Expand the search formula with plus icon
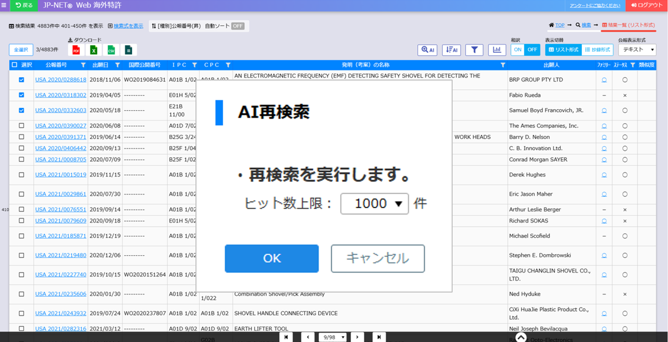668x342 pixels. 110,26
